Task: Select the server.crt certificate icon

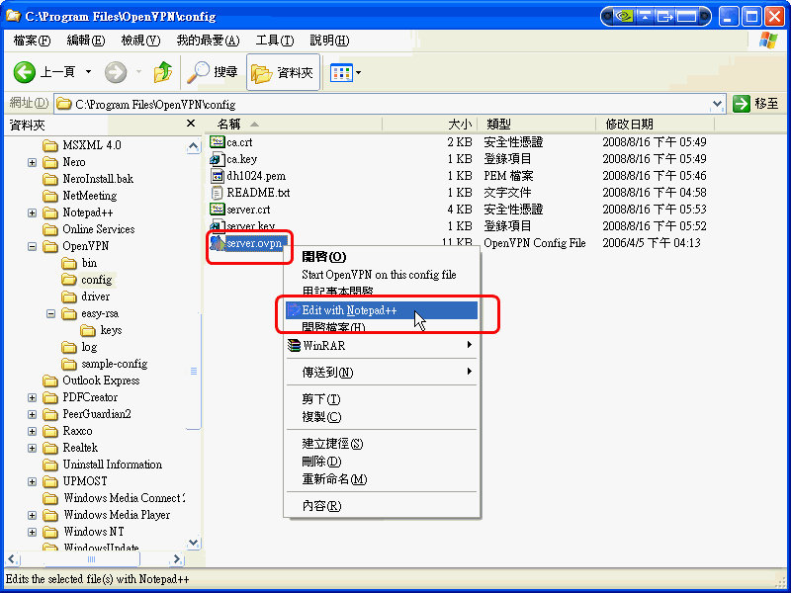Action: pos(217,210)
